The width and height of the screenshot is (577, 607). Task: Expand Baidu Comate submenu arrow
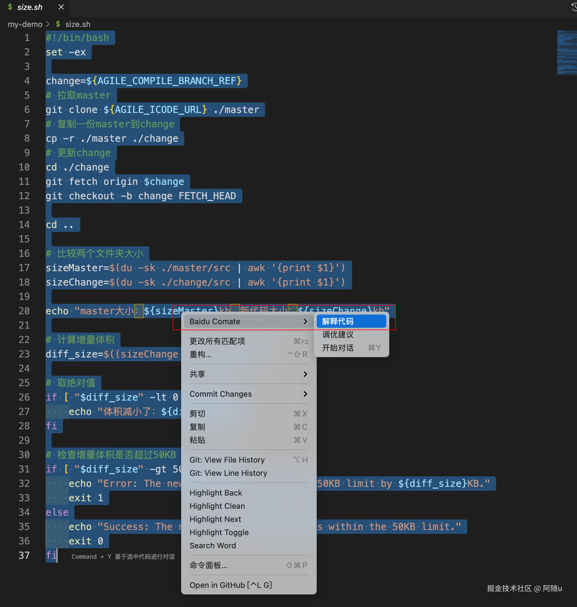click(305, 321)
